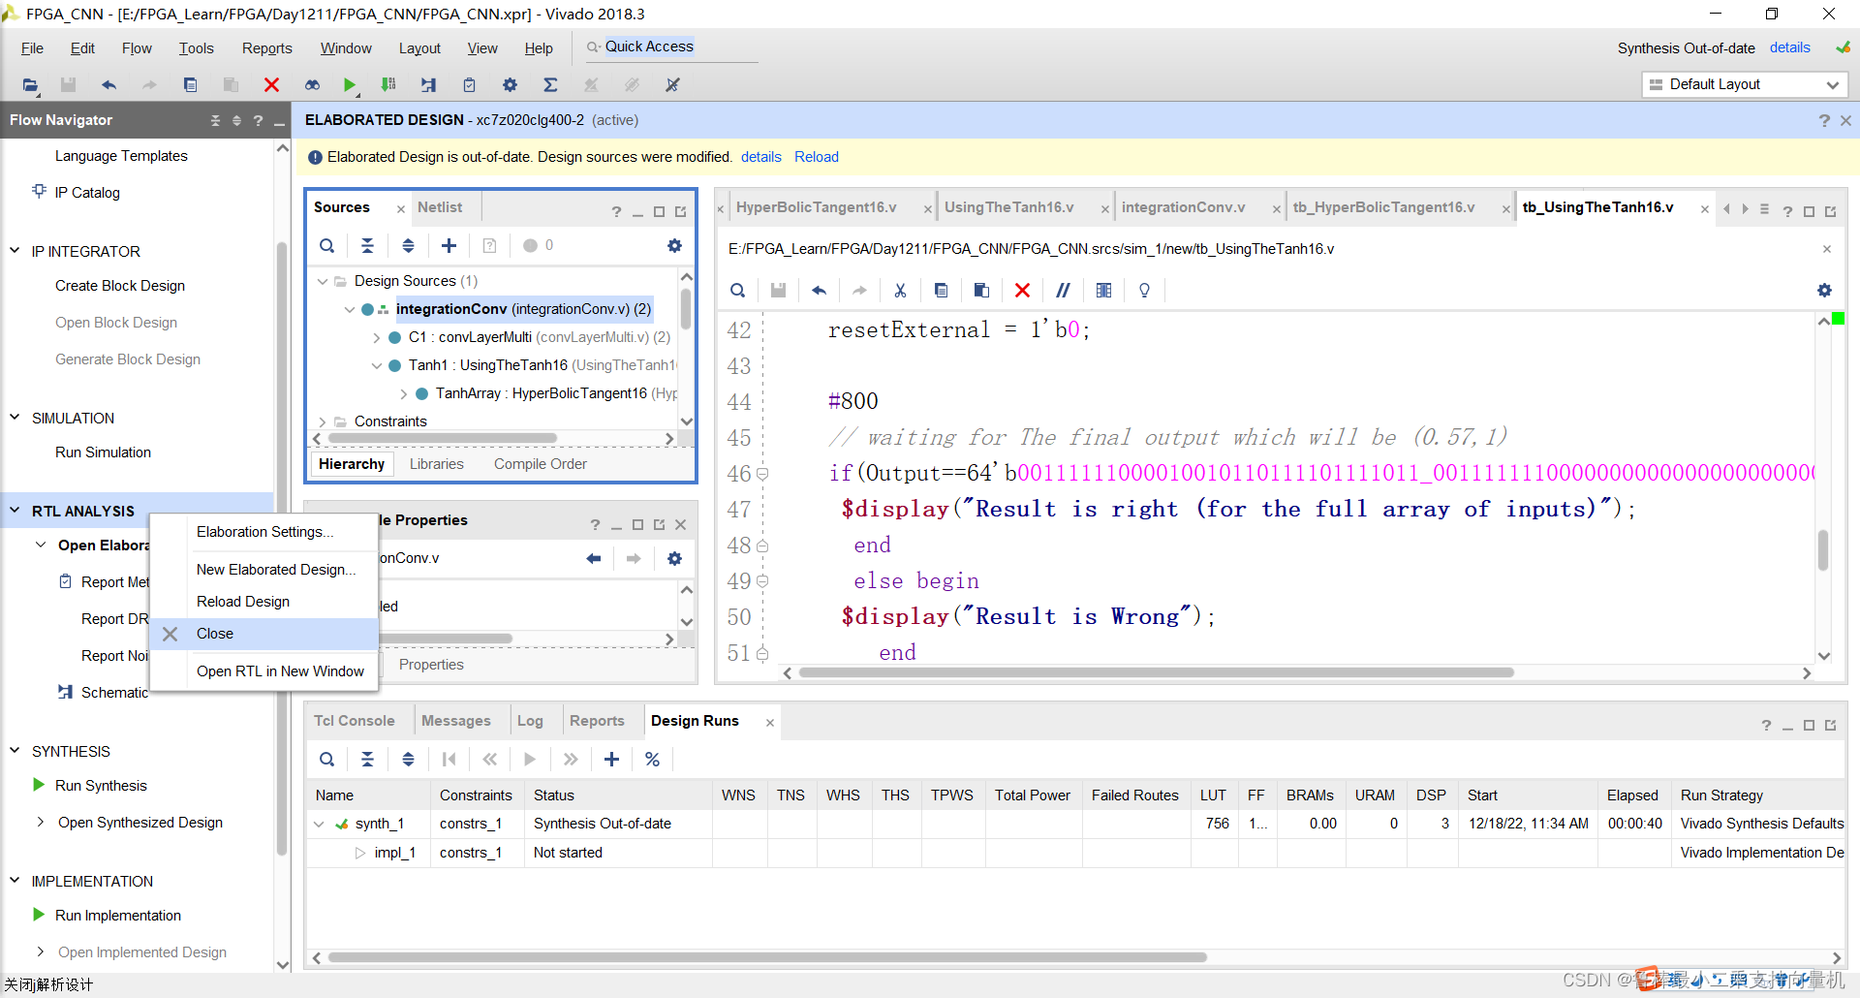The width and height of the screenshot is (1860, 998).
Task: Click the percent icon in Design Runs
Action: 652,760
